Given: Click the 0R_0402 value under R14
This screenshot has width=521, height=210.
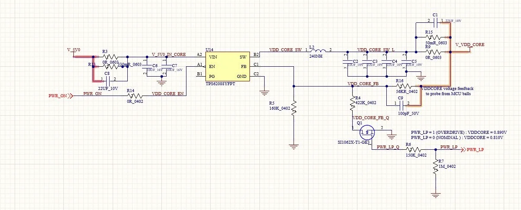Looking at the screenshot, I should (x=135, y=101).
